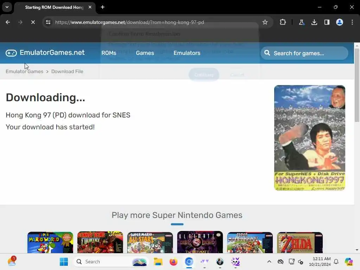Open the Chrome profile avatar
This screenshot has width=360, height=270.
tap(340, 22)
